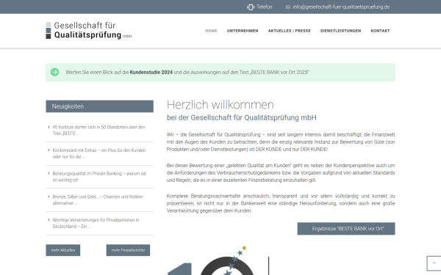Open news item '40 Institute dürfen sich in 53 Standorten'
Image resolution: width=441 pixels, height=275 pixels.
tap(98, 131)
